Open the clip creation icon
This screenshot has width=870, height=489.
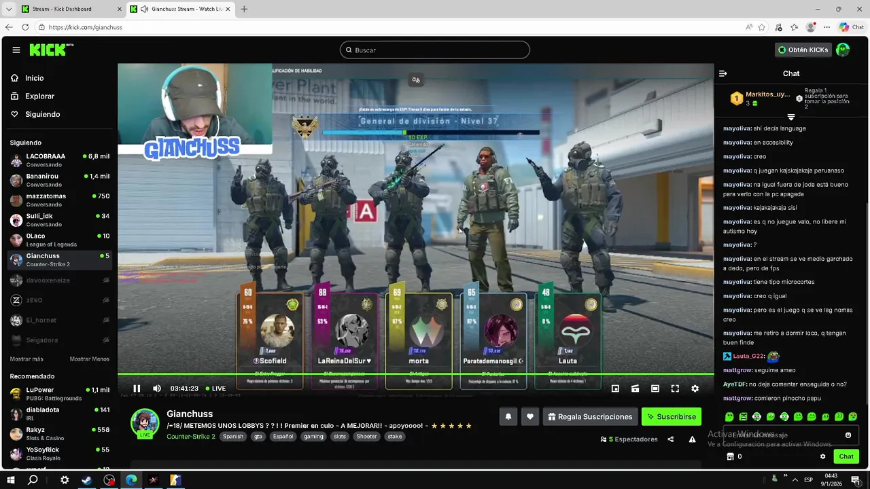point(635,388)
